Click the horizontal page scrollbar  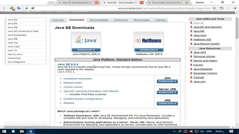[117, 127]
